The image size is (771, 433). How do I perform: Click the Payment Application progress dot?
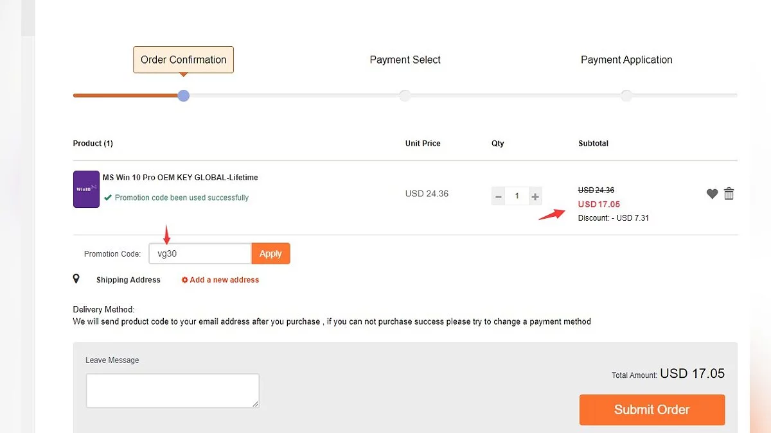pyautogui.click(x=626, y=96)
